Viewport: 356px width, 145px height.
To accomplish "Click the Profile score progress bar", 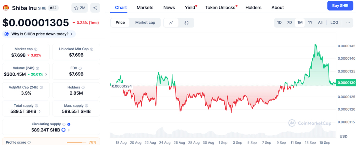I will pyautogui.click(x=76, y=142).
